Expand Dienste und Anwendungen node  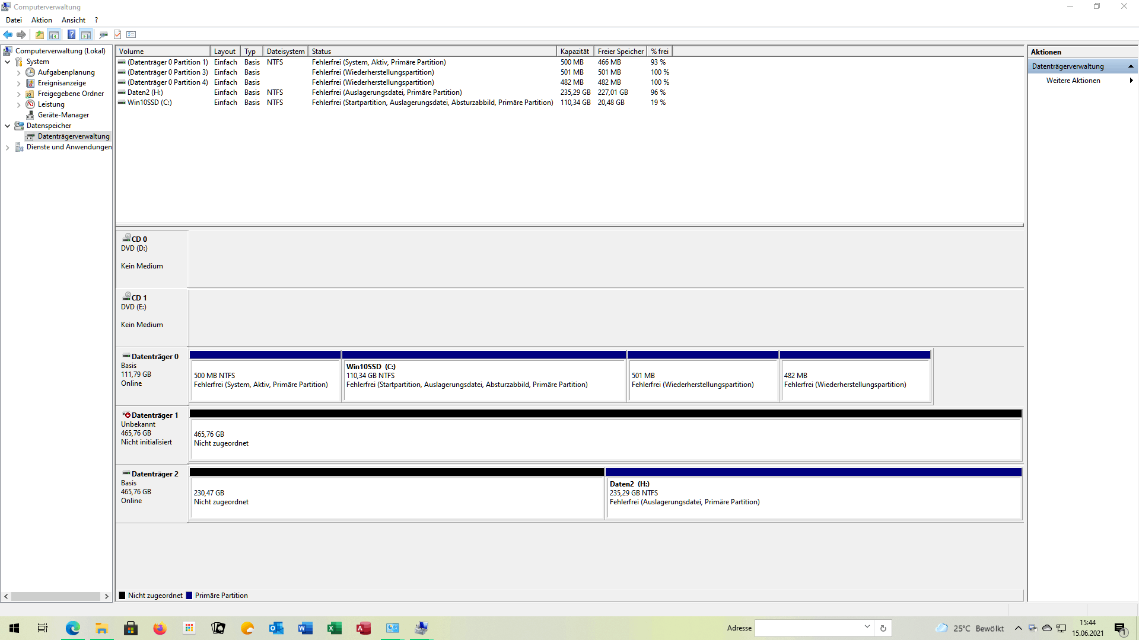pyautogui.click(x=7, y=148)
